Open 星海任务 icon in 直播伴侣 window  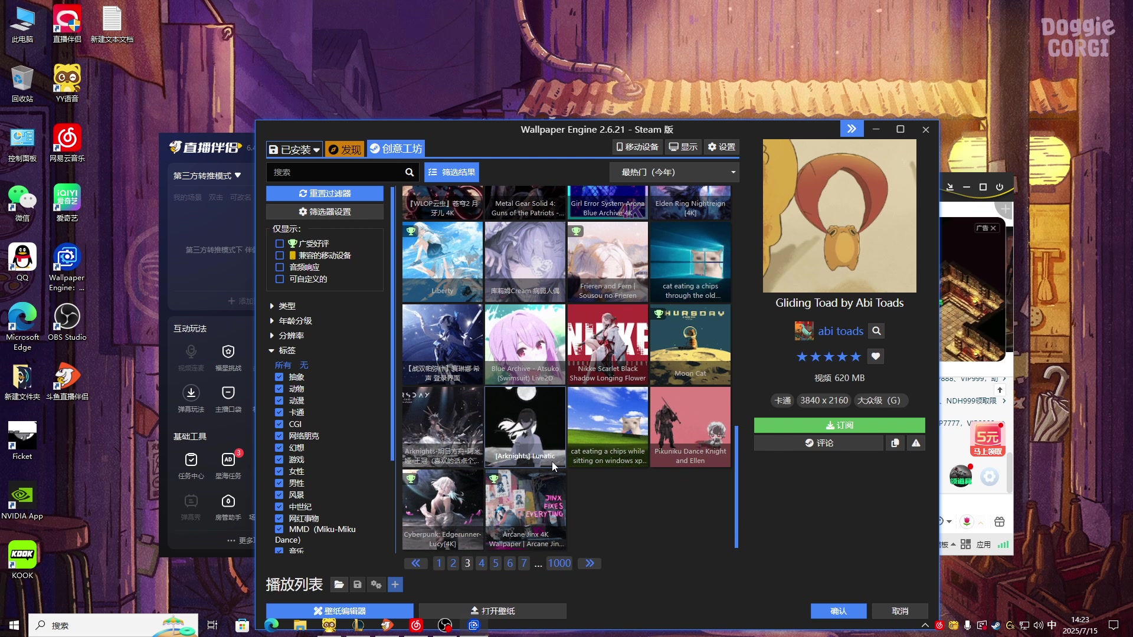[x=228, y=459]
